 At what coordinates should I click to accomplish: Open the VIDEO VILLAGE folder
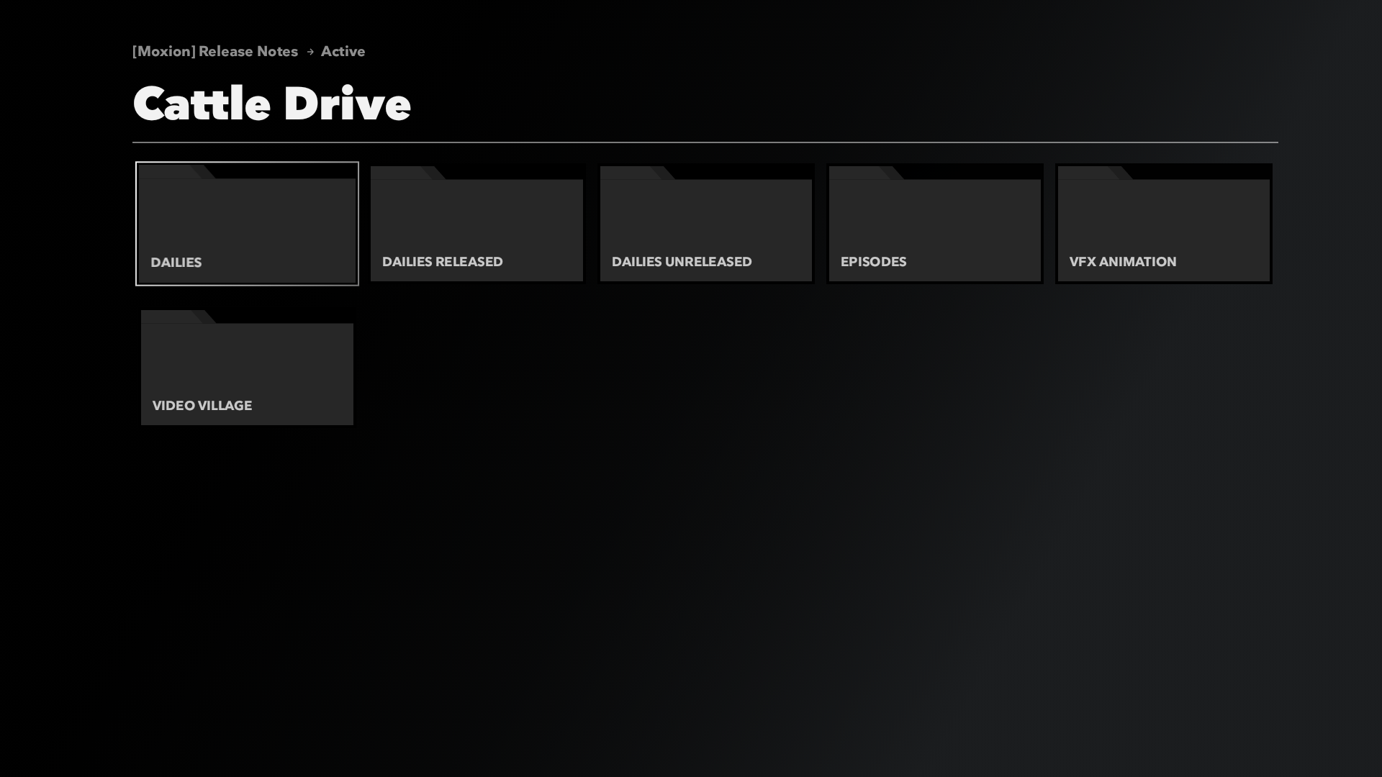[247, 368]
